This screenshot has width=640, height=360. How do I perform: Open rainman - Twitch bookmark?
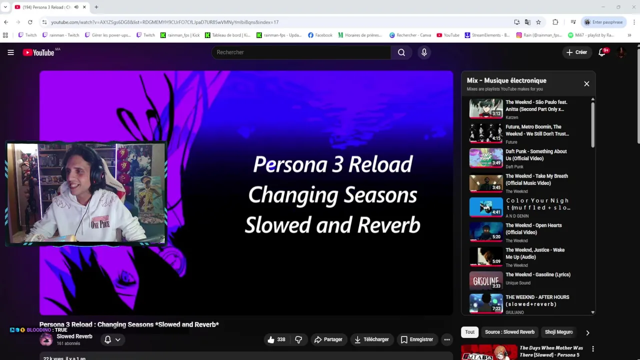pyautogui.click(x=61, y=35)
